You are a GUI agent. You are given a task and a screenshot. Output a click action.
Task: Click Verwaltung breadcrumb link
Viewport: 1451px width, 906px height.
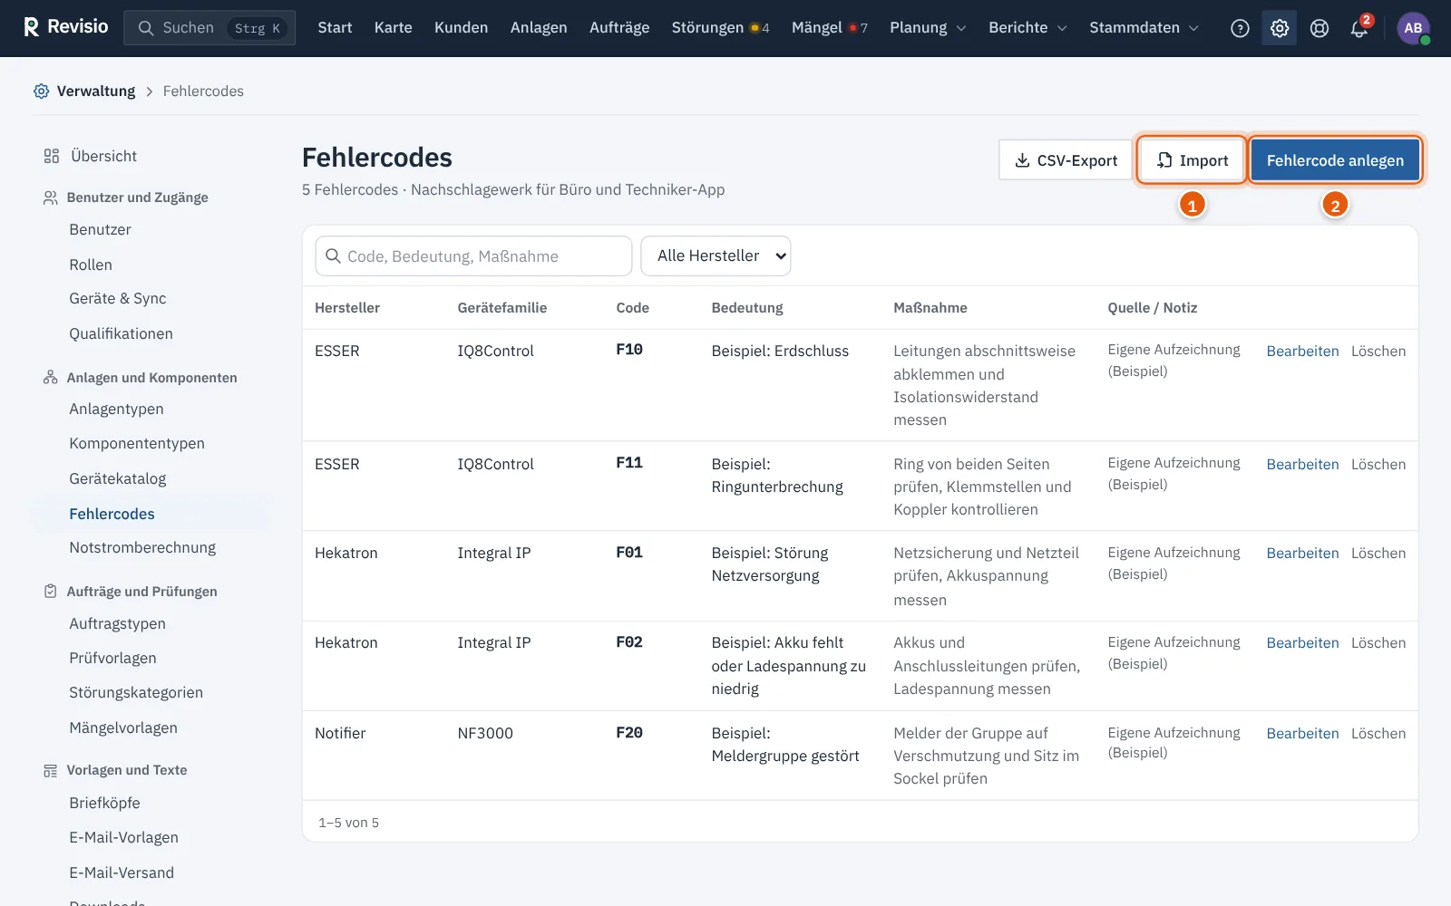click(96, 91)
